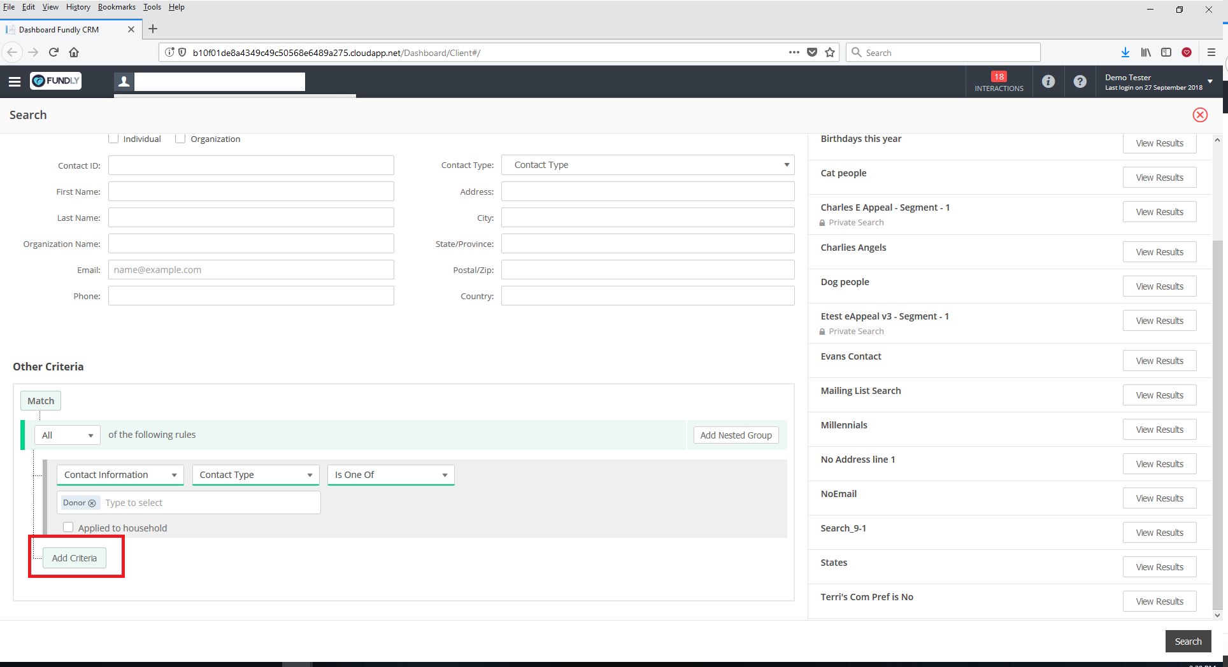Click the Add Criteria button
1228x667 pixels.
tap(75, 558)
